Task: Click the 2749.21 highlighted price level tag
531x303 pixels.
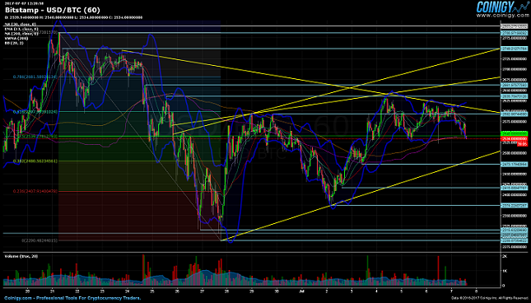Action: [x=514, y=49]
